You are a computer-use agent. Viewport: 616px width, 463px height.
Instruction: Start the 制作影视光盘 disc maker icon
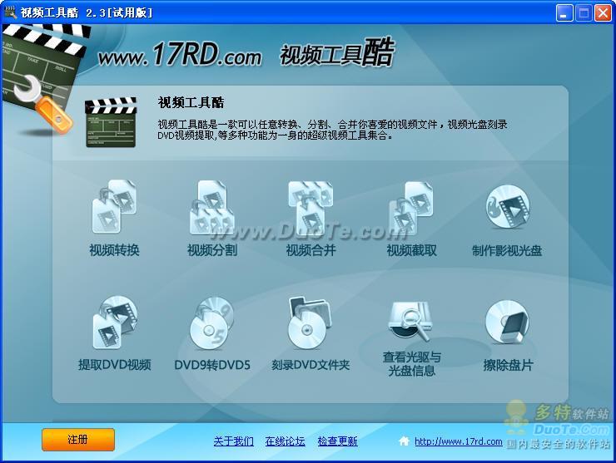508,206
